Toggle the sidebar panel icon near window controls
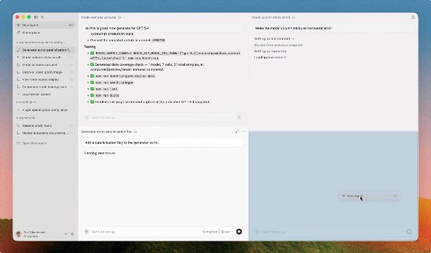This screenshot has height=253, width=431. point(36,17)
